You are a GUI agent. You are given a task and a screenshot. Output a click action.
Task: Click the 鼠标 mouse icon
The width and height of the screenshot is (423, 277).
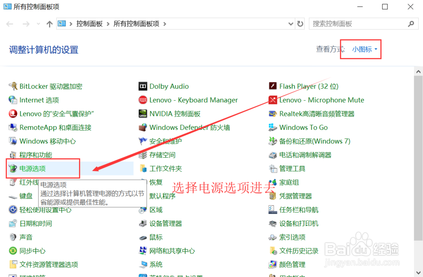143,237
